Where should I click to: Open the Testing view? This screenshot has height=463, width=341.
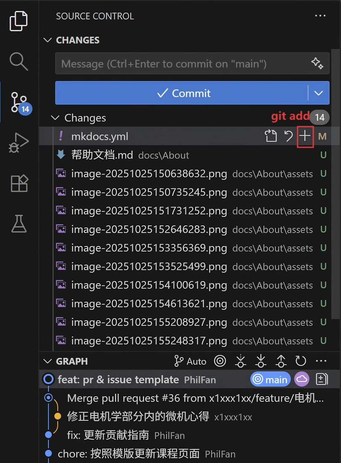19,224
